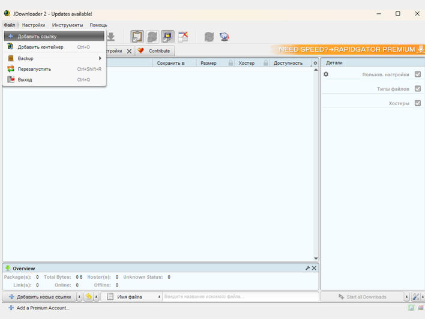Click the green arrow Overview icon

tap(8, 268)
